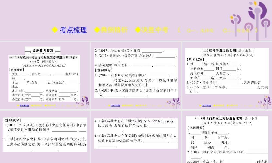Select the 2016 重庆一中二模 儿女共沾巾 line
The width and height of the screenshot is (272, 163).
click(x=227, y=89)
